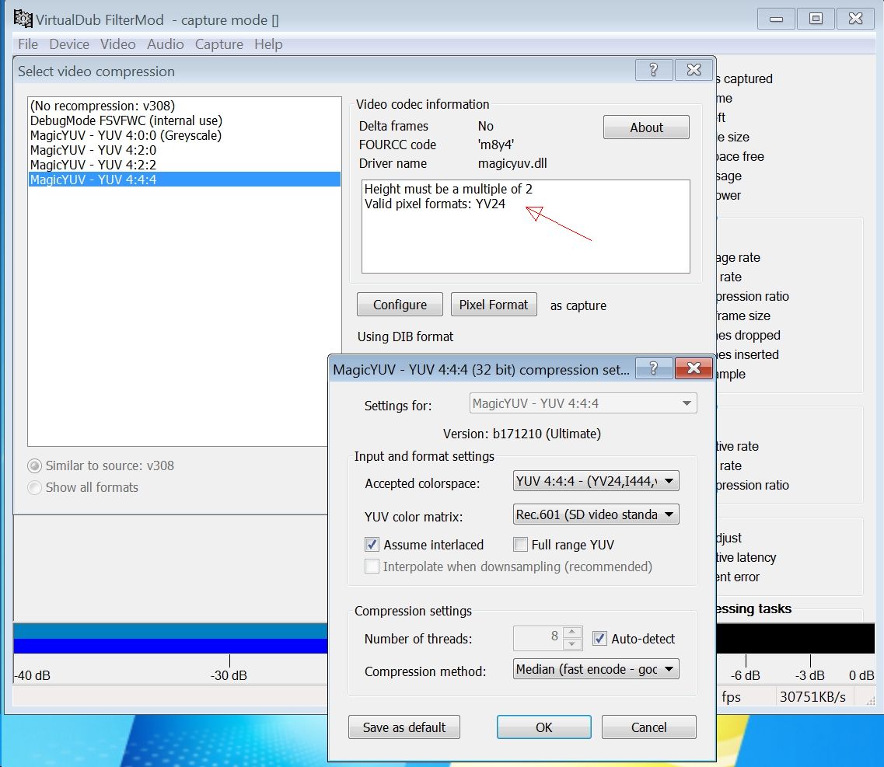Maximize the VirtualDub main window
This screenshot has width=884, height=767.
(816, 19)
